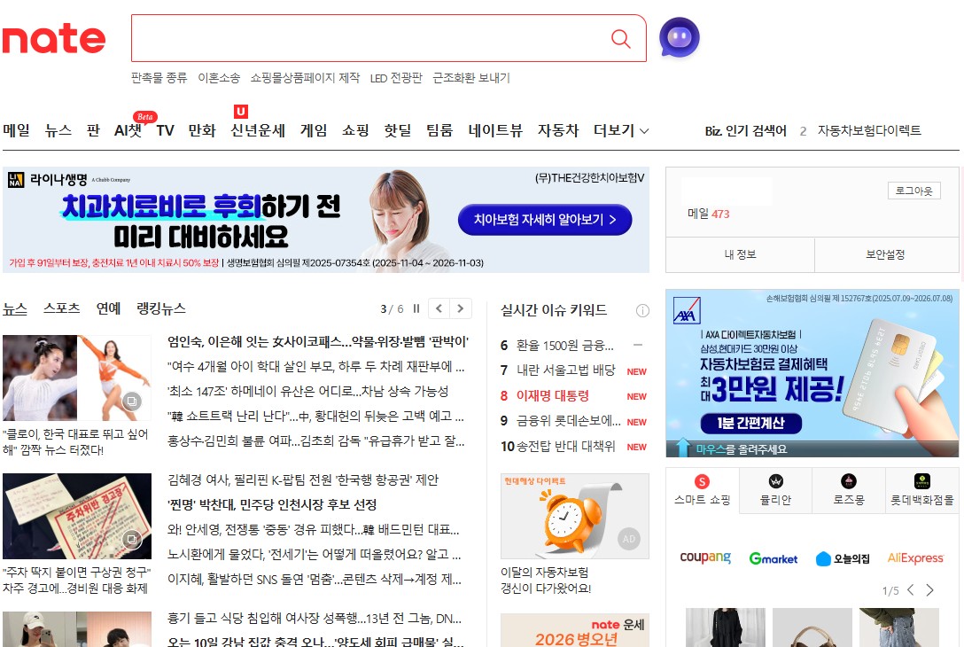
Task: Open 네이트뷰 in the navigation bar
Action: point(495,130)
